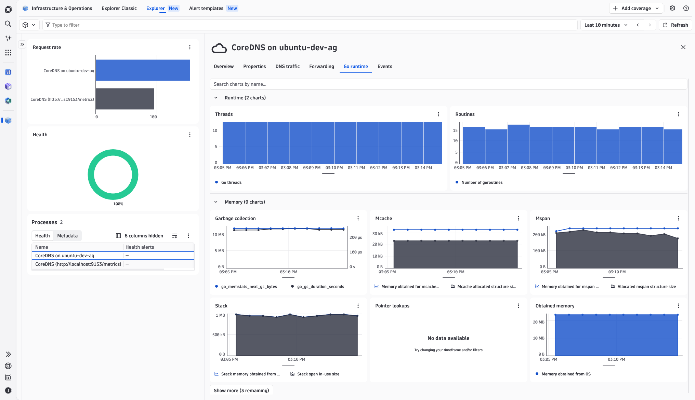
Task: Toggle Go threads legend series
Action: [228, 182]
